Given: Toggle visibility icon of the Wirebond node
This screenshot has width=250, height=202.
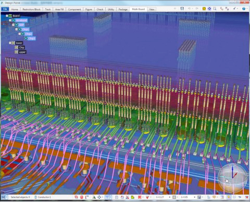Looking at the screenshot, I should 14,20.
